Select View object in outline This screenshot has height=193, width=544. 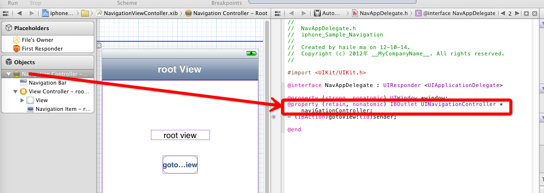[x=38, y=100]
